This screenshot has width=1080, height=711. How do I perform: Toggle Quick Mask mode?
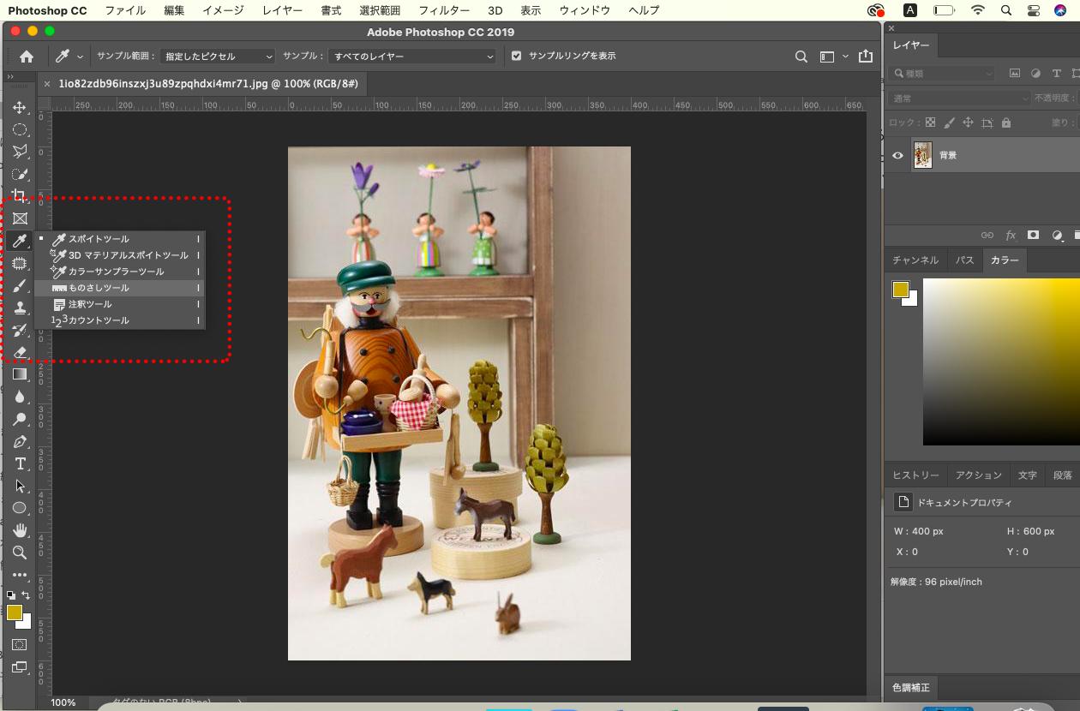[20, 644]
